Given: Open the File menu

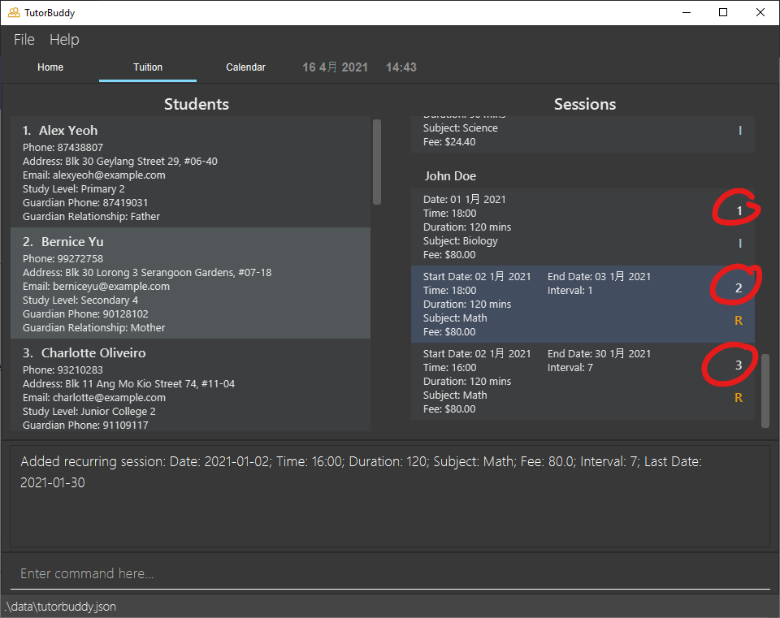Looking at the screenshot, I should 24,39.
